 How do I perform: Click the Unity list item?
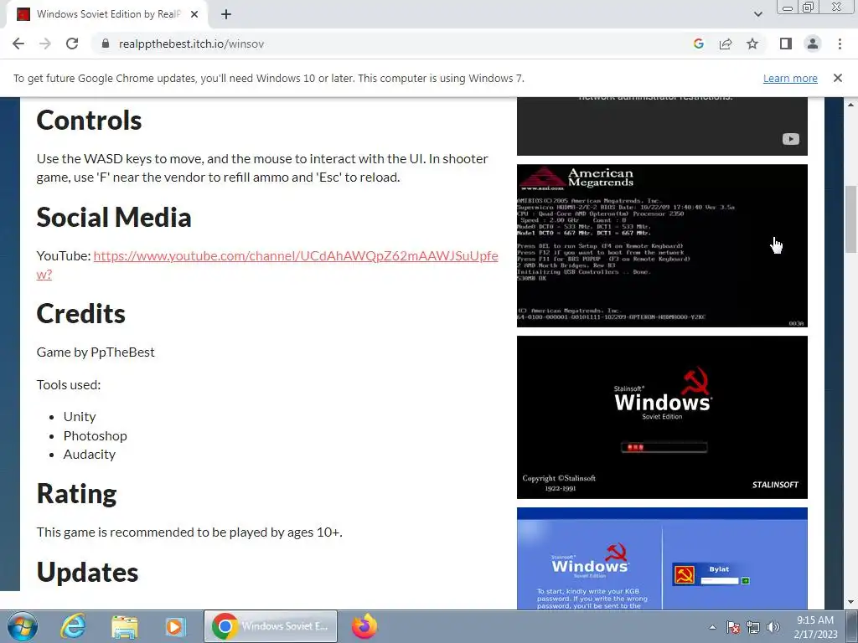80,417
